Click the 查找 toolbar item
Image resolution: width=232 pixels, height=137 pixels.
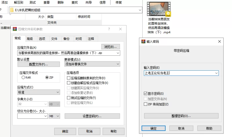[x=75, y=2]
